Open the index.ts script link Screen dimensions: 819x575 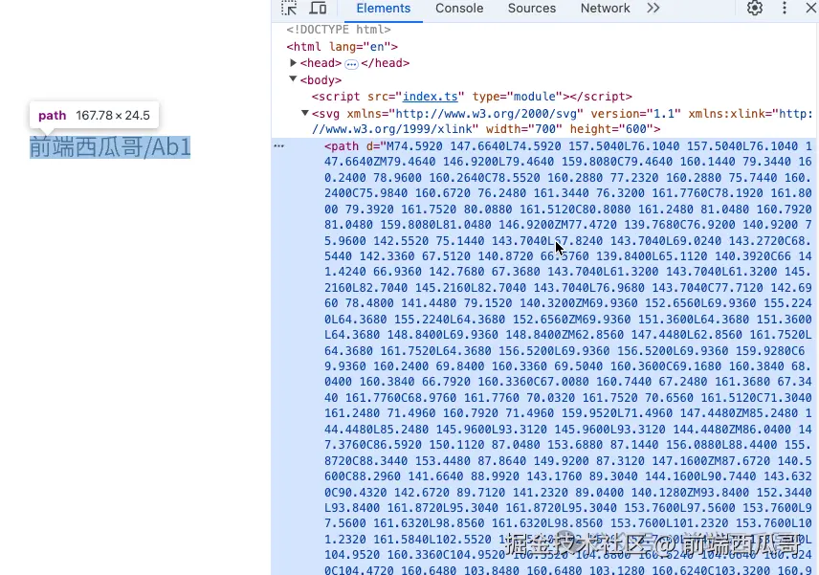(x=430, y=97)
